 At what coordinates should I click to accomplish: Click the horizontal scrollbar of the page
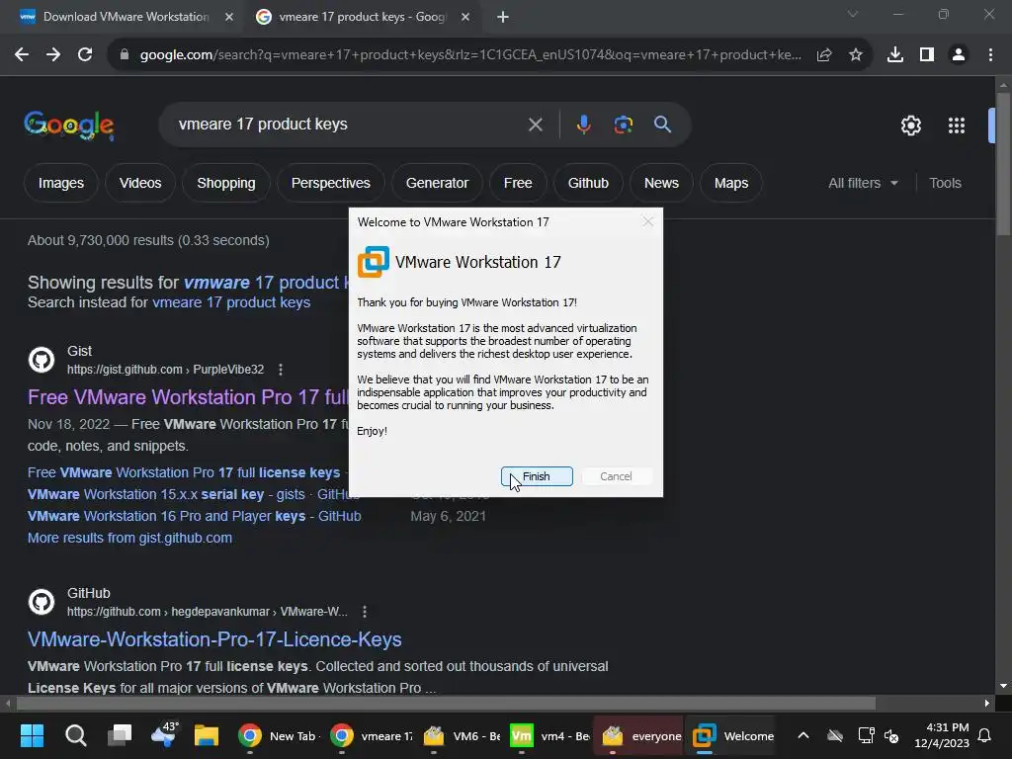click(446, 703)
